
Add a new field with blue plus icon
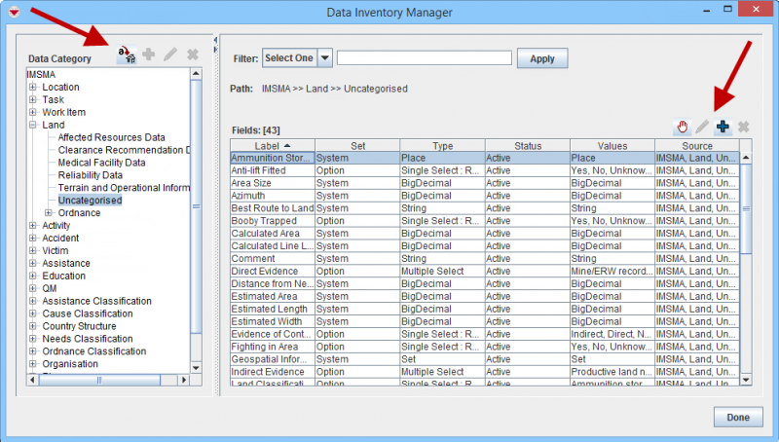coord(723,127)
